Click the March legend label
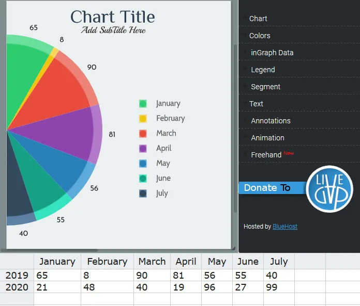 pyautogui.click(x=166, y=133)
